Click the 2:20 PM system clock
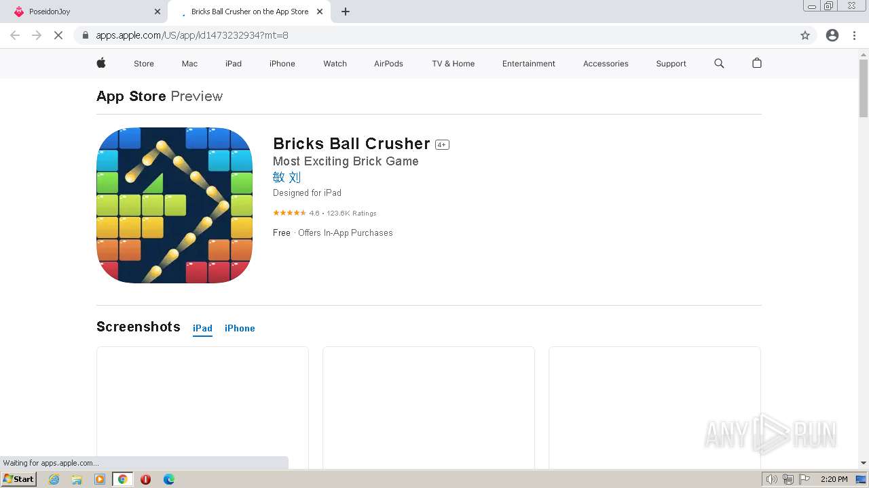 (834, 479)
